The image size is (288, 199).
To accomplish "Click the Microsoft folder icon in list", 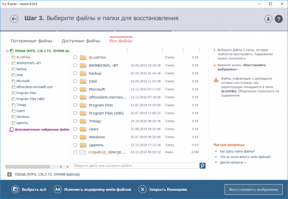I will (x=83, y=89).
